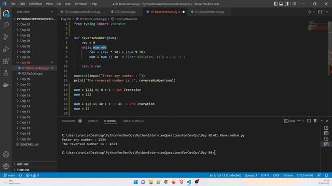Open the Edit menu
This screenshot has height=186, width=332.
[22, 4]
